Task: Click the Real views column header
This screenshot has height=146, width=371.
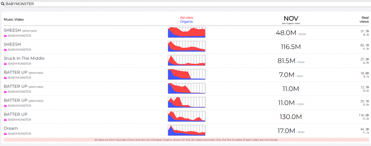Action: pos(365,20)
